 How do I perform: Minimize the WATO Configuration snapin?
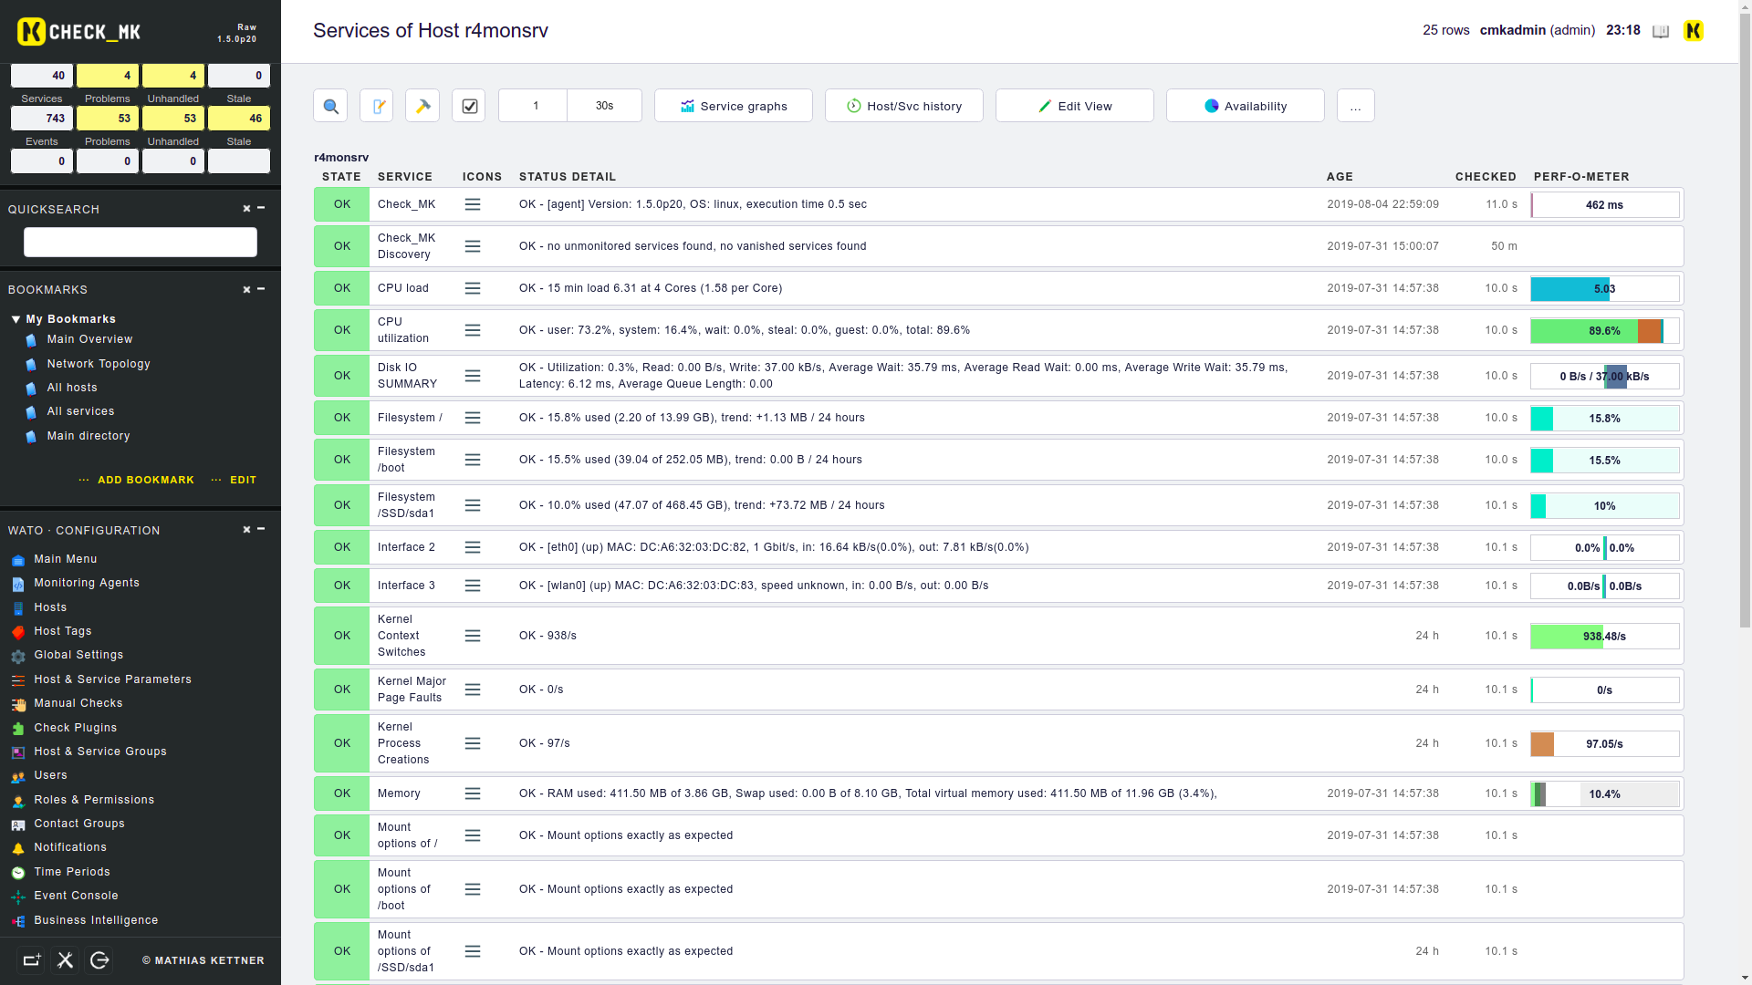click(261, 529)
